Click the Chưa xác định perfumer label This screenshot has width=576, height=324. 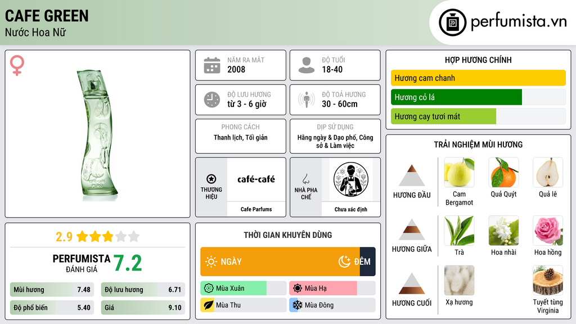pos(351,209)
